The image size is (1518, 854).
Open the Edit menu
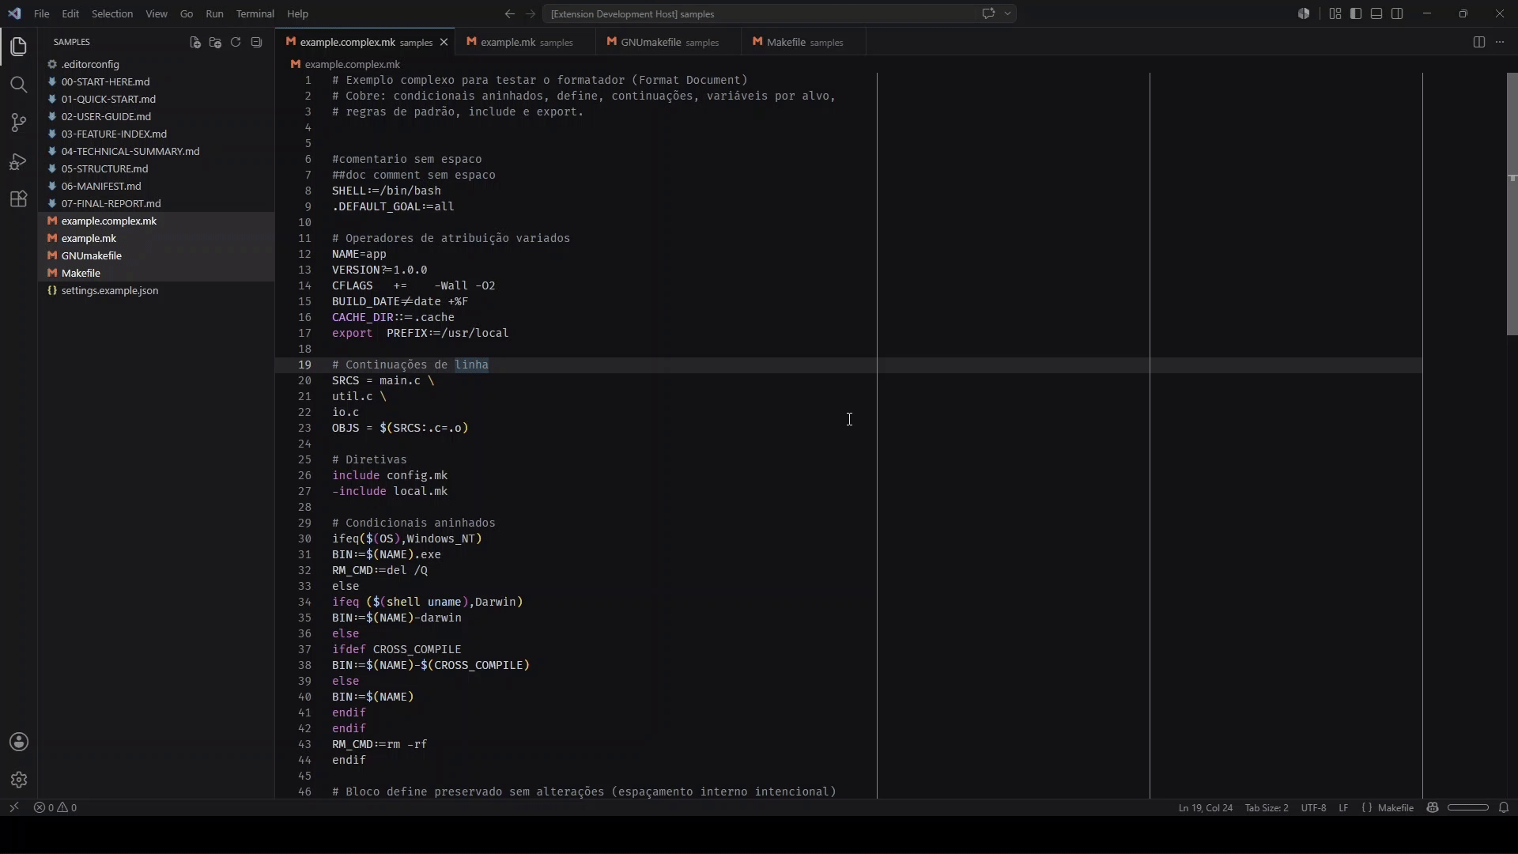coord(70,13)
